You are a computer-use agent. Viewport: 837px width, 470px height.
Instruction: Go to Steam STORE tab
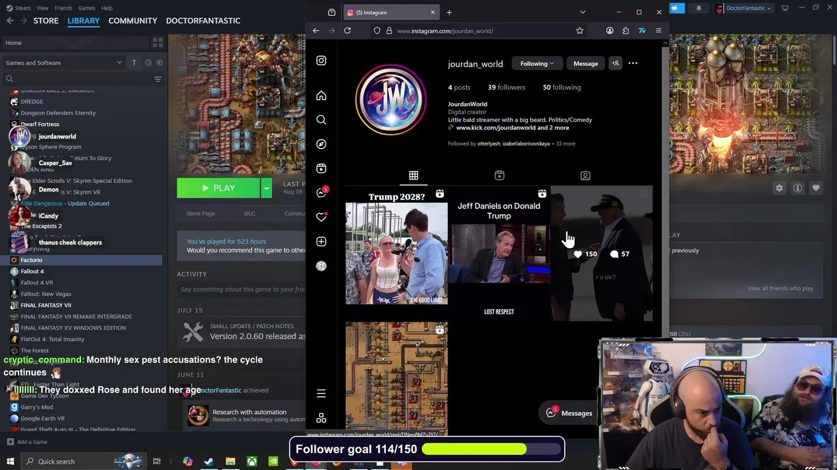pos(46,21)
